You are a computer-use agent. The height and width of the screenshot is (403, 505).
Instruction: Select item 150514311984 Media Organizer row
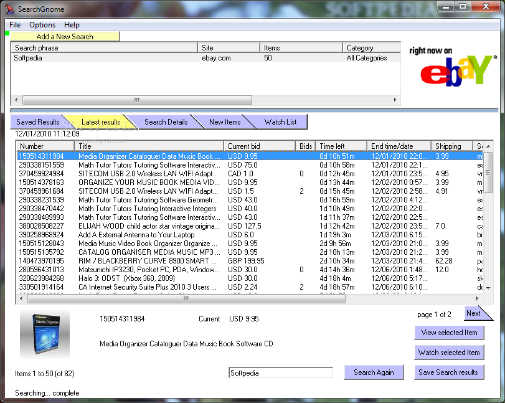250,156
